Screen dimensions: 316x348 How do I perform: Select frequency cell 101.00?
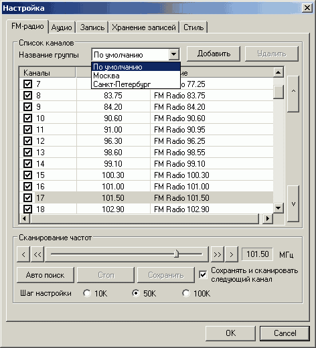[113, 187]
